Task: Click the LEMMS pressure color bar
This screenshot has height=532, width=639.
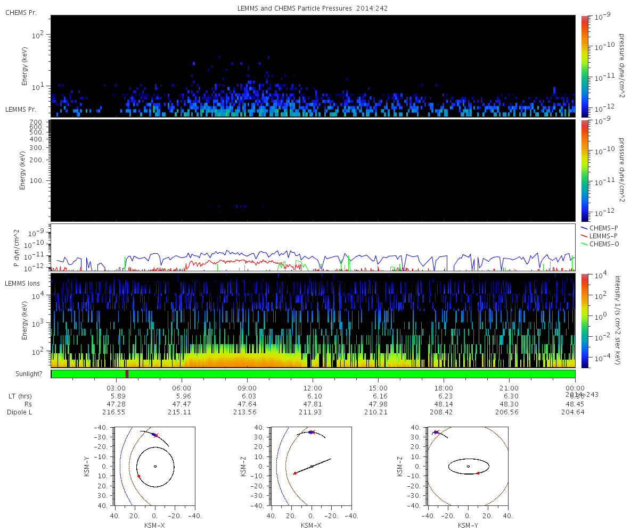Action: click(x=584, y=170)
